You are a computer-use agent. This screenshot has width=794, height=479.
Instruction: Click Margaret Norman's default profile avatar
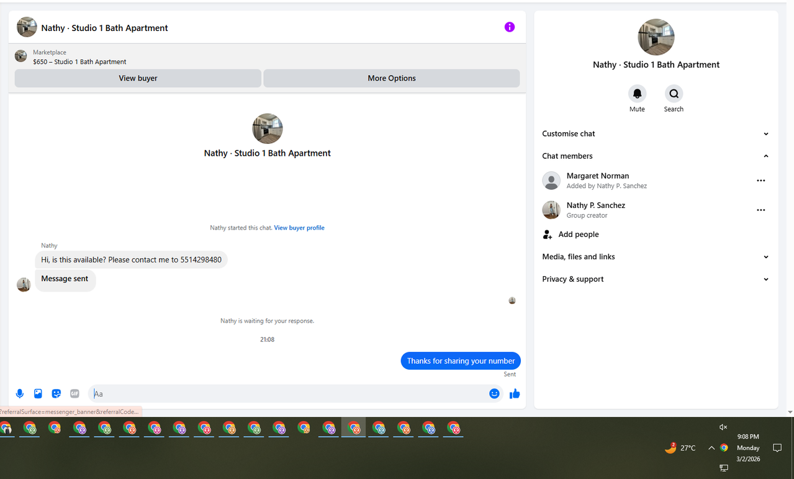tap(551, 181)
